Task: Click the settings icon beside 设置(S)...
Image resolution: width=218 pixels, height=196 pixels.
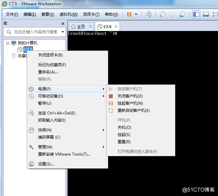Action: (31, 164)
